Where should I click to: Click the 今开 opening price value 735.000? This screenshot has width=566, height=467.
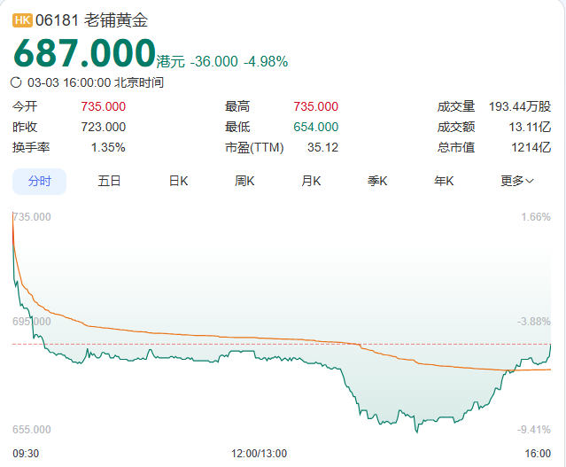103,106
